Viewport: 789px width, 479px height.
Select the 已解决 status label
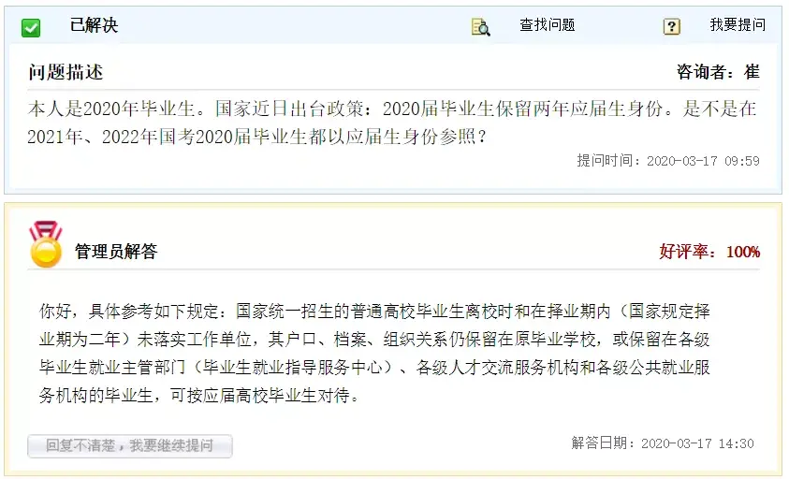tap(94, 25)
